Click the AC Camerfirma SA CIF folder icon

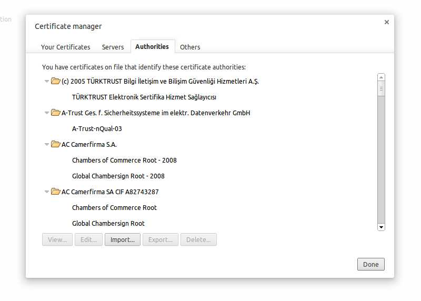tap(56, 192)
